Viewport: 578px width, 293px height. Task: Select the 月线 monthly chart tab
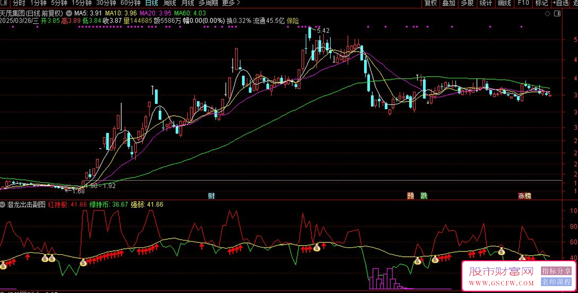point(188,3)
